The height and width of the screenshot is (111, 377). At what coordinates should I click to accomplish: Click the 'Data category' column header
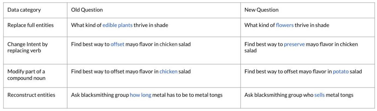click(x=24, y=10)
